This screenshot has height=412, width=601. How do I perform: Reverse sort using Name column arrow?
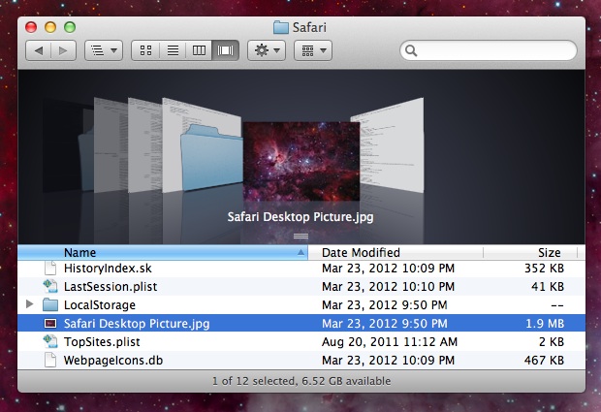pos(300,253)
